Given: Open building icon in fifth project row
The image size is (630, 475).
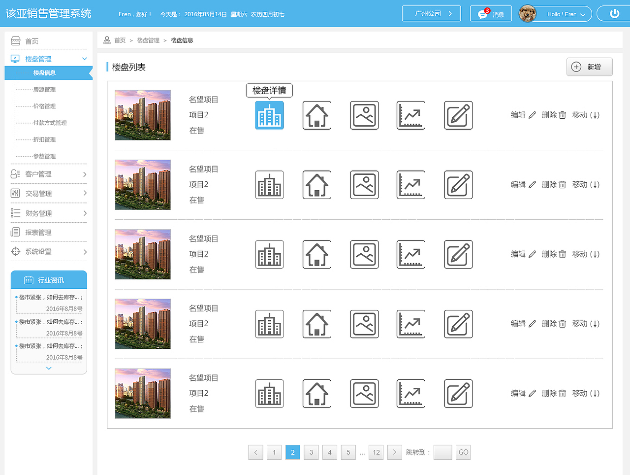Looking at the screenshot, I should click(269, 394).
